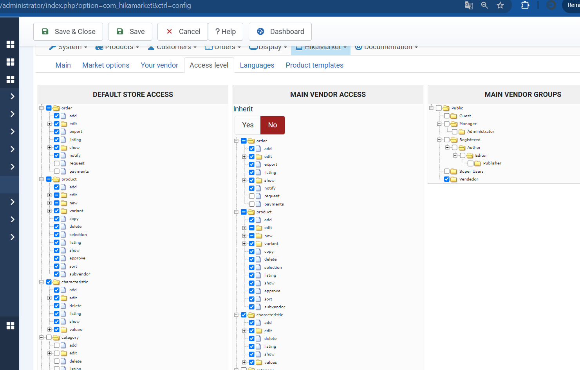Image resolution: width=580 pixels, height=370 pixels.
Task: Click the Save & Close button
Action: (68, 32)
